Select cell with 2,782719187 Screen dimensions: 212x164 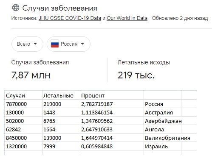tap(112, 104)
